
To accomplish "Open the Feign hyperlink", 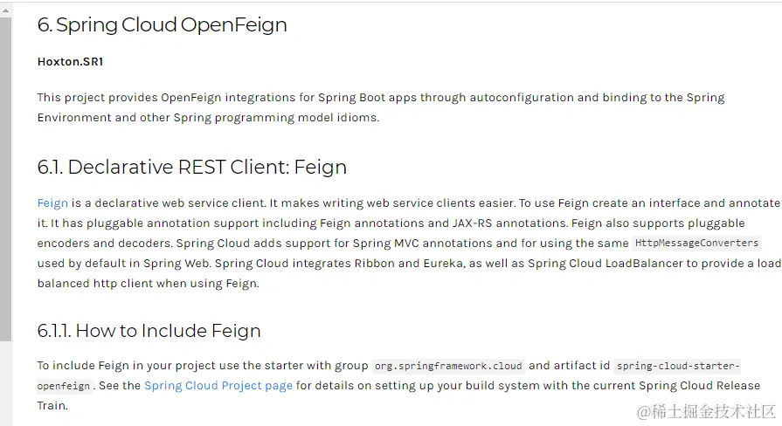I will click(52, 203).
